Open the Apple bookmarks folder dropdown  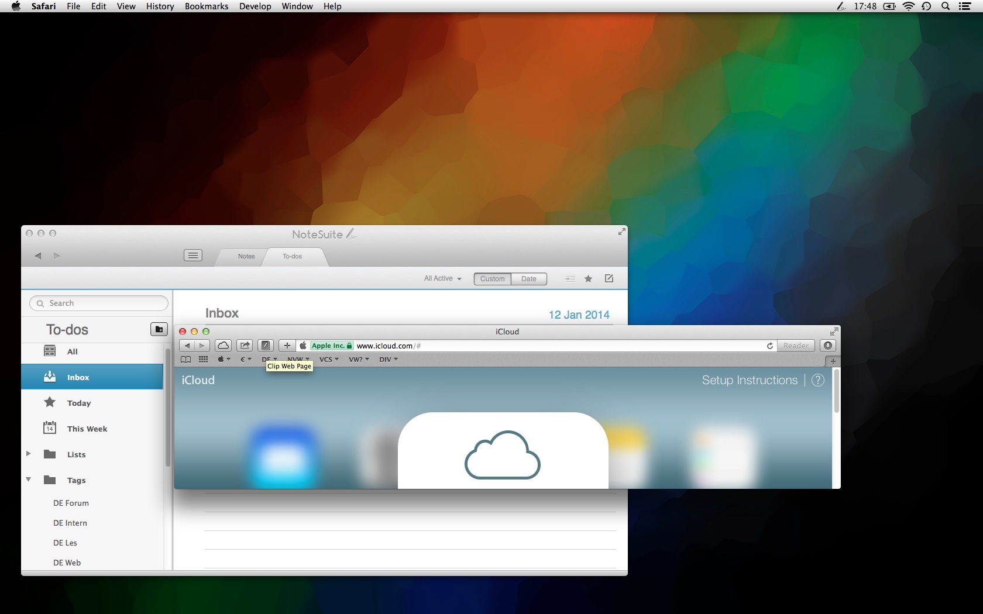point(224,359)
